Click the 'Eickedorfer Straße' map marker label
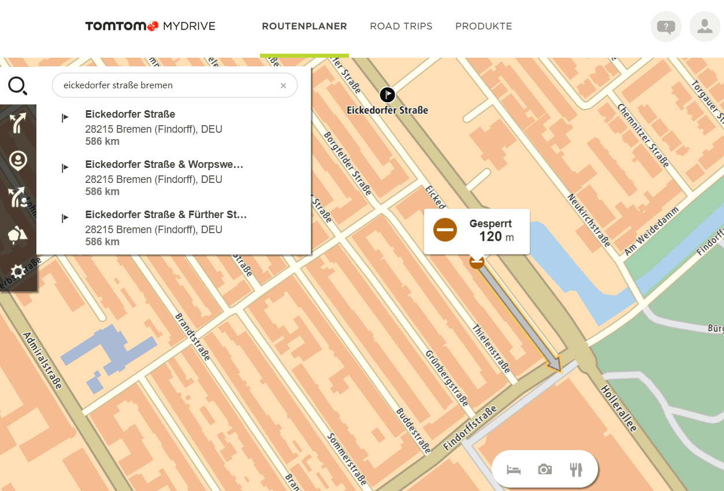 (387, 110)
